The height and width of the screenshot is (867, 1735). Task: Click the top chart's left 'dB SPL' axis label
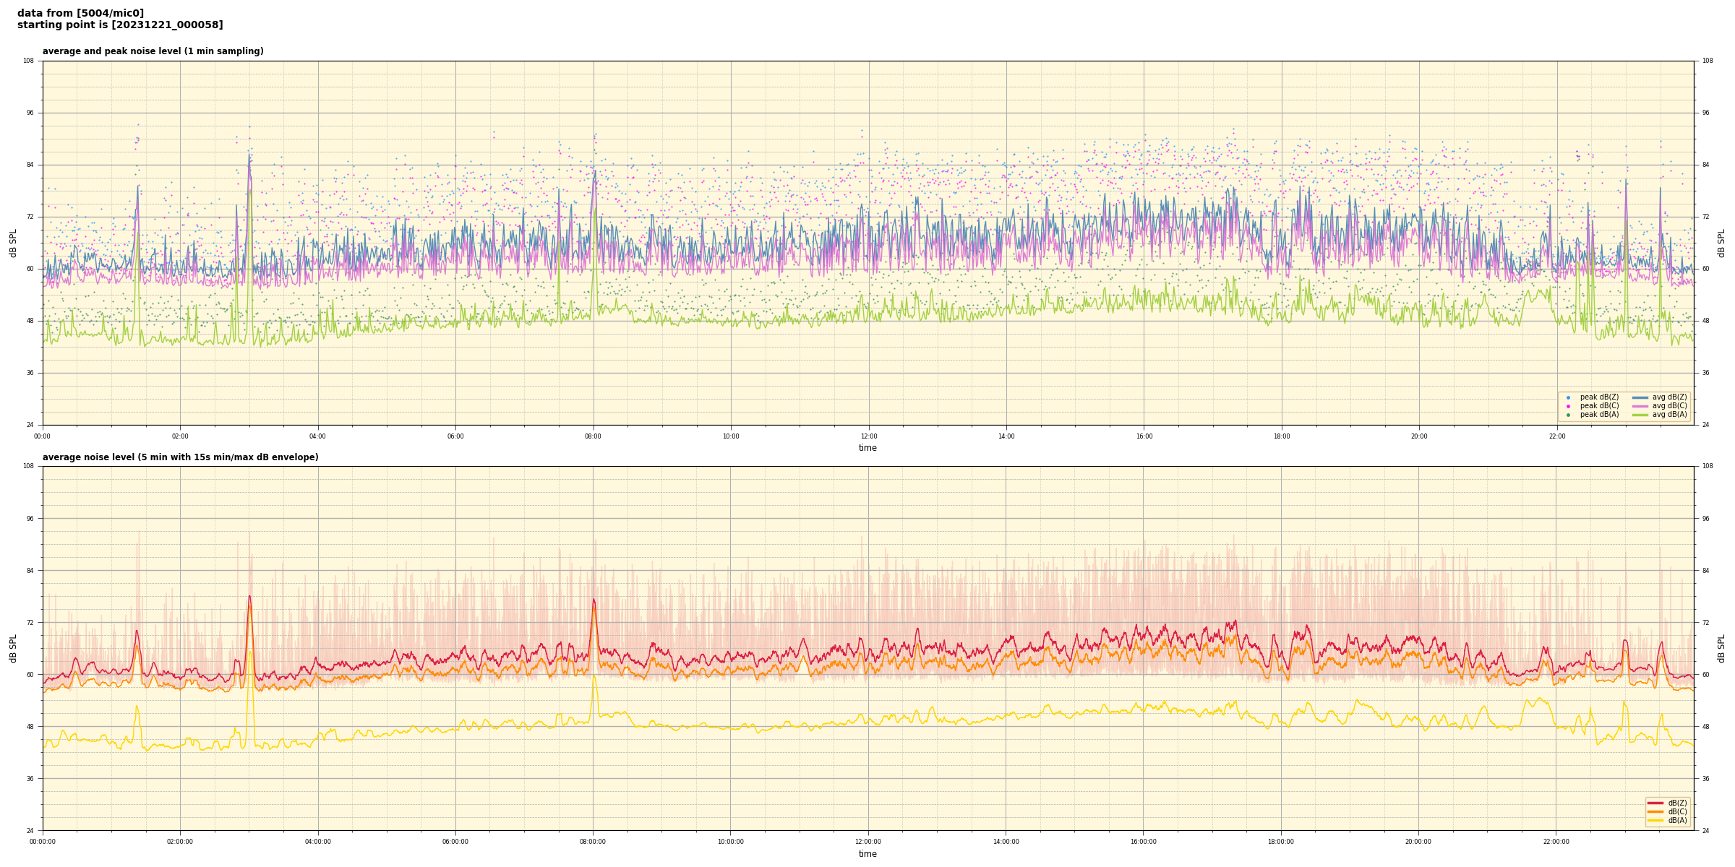coord(13,243)
